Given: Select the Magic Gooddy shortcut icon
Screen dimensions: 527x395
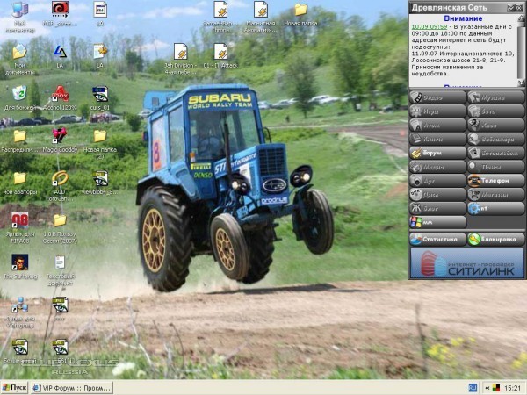Looking at the screenshot, I should click(60, 140).
